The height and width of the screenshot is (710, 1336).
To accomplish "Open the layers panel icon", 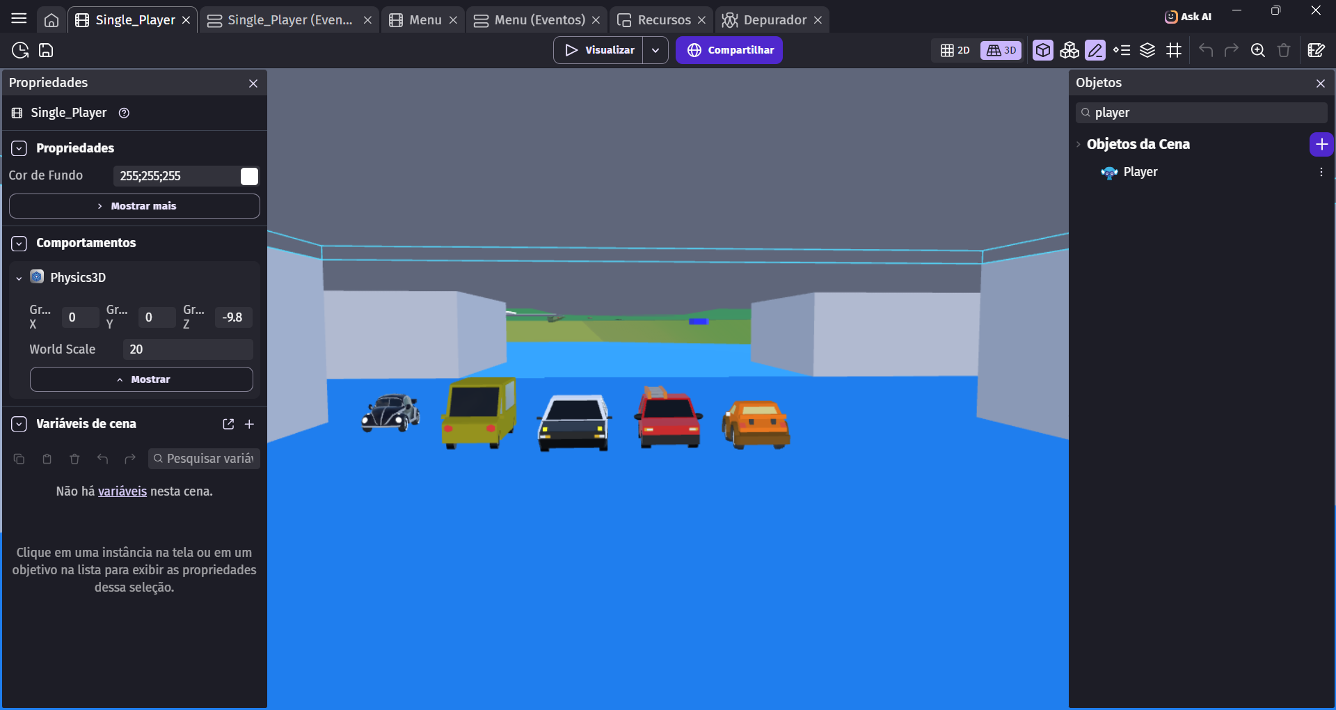I will pos(1147,50).
